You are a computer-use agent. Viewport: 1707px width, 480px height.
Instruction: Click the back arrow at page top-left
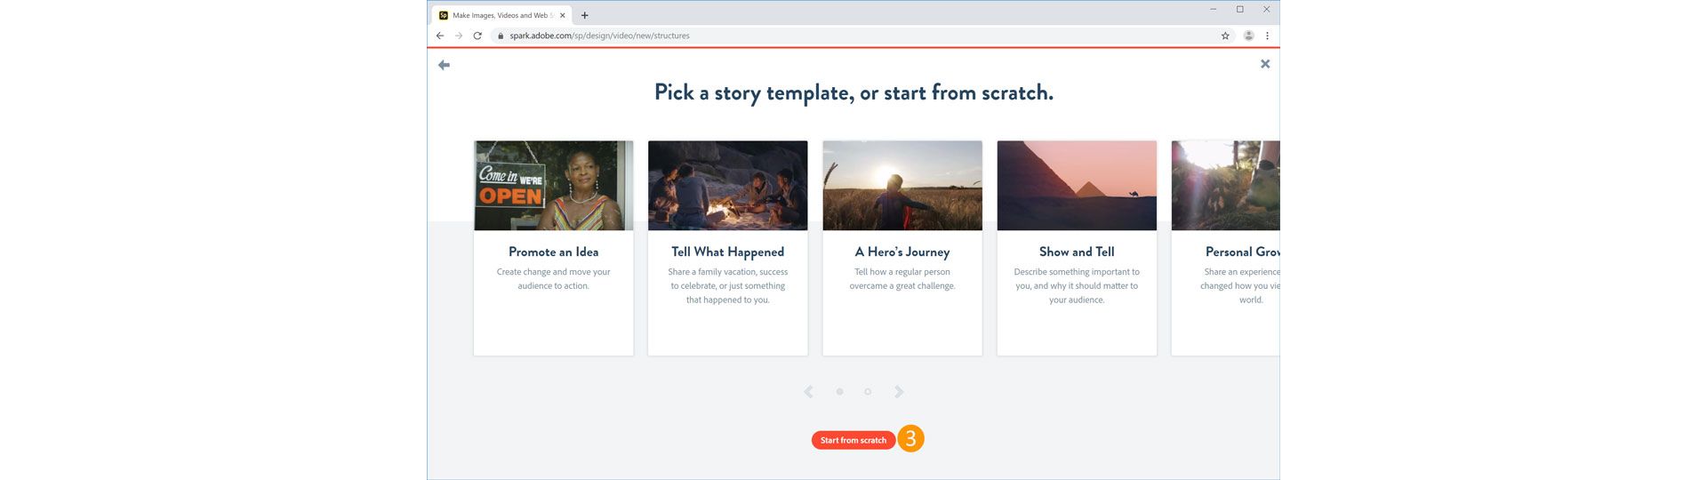444,65
